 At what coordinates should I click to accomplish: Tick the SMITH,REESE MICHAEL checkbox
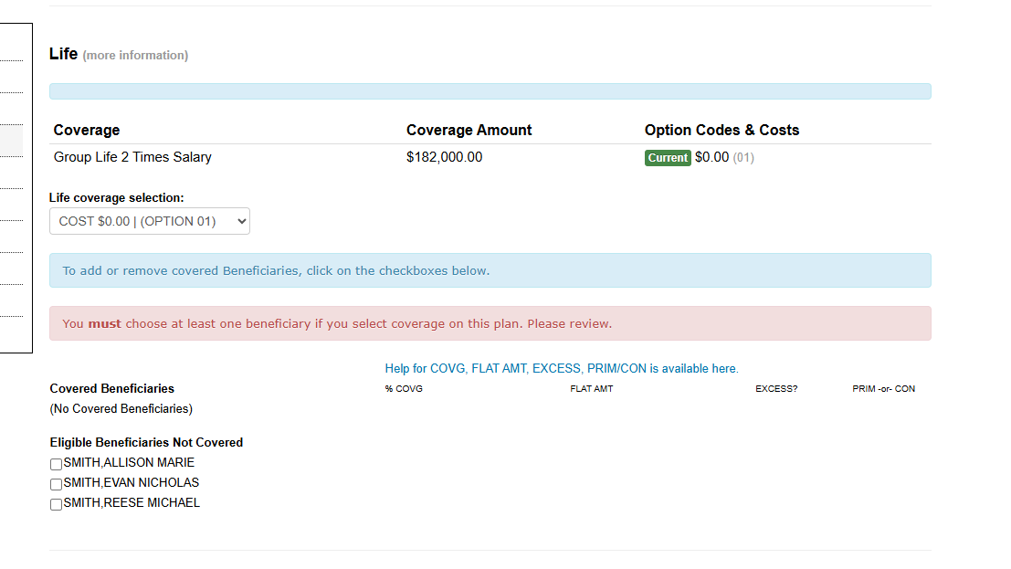(57, 504)
